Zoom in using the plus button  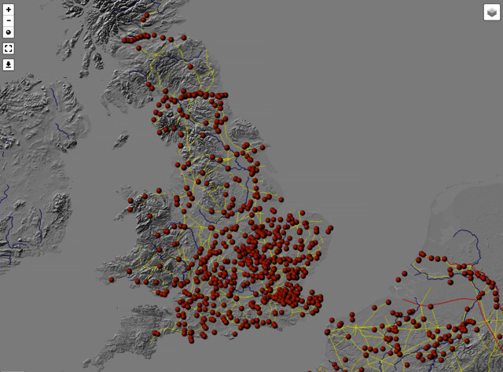(9, 9)
